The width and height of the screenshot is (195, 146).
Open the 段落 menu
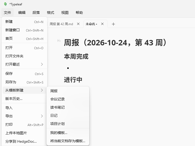(x=36, y=13)
